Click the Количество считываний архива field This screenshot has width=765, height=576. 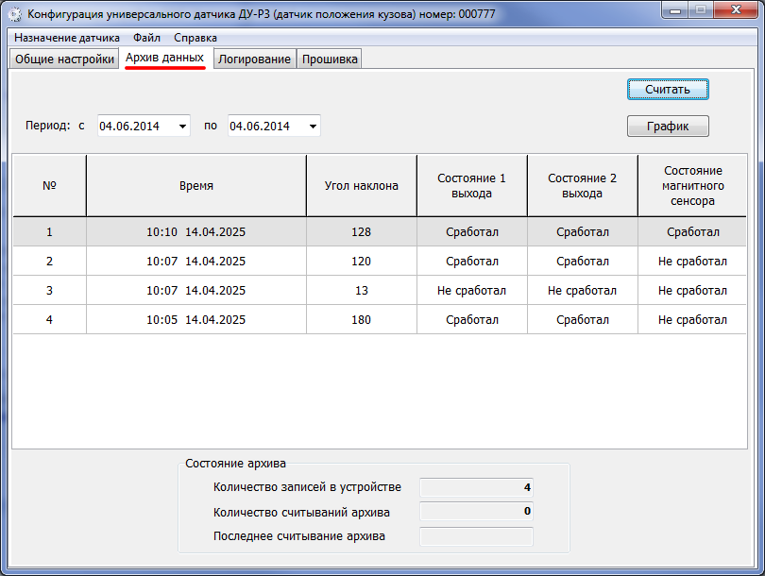476,511
